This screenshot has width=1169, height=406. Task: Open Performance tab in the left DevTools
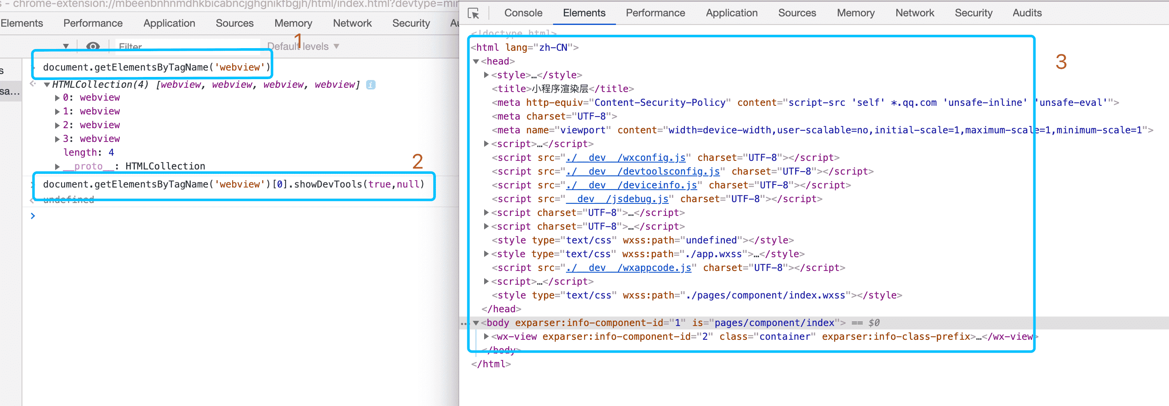pyautogui.click(x=93, y=23)
